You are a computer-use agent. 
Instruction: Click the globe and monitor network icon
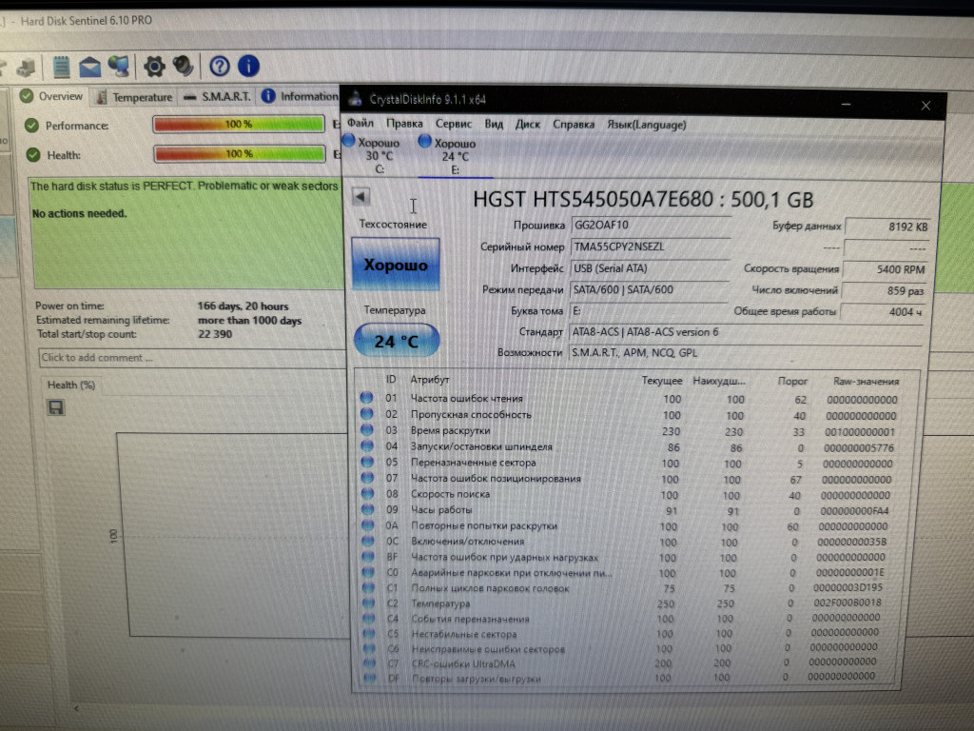(x=119, y=66)
